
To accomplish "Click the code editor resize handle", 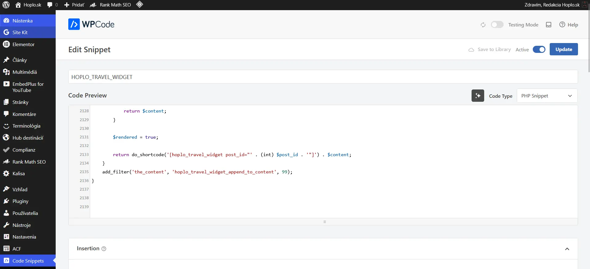I will [x=325, y=222].
